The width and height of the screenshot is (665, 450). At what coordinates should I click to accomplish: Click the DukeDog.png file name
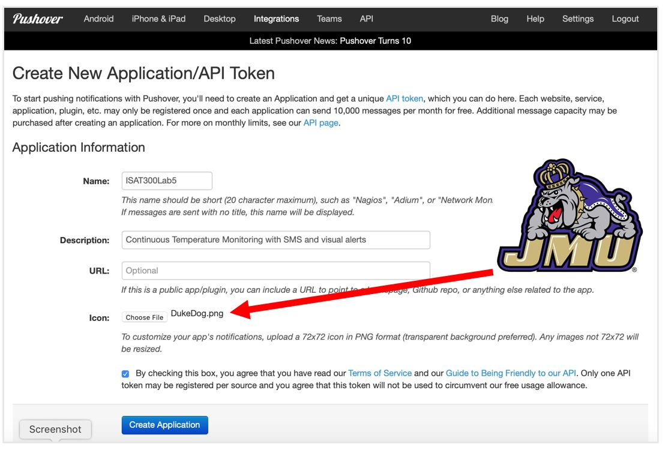tap(197, 313)
